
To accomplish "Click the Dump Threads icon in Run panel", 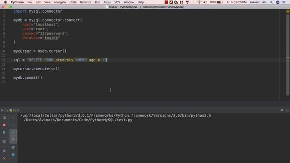I will click(x=4, y=142).
